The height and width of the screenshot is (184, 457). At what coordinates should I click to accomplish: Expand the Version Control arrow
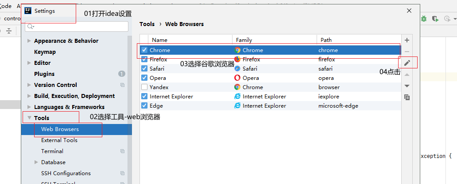[x=29, y=85]
